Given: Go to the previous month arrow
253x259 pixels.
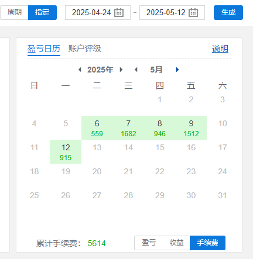Looking at the screenshot, I should coord(136,70).
